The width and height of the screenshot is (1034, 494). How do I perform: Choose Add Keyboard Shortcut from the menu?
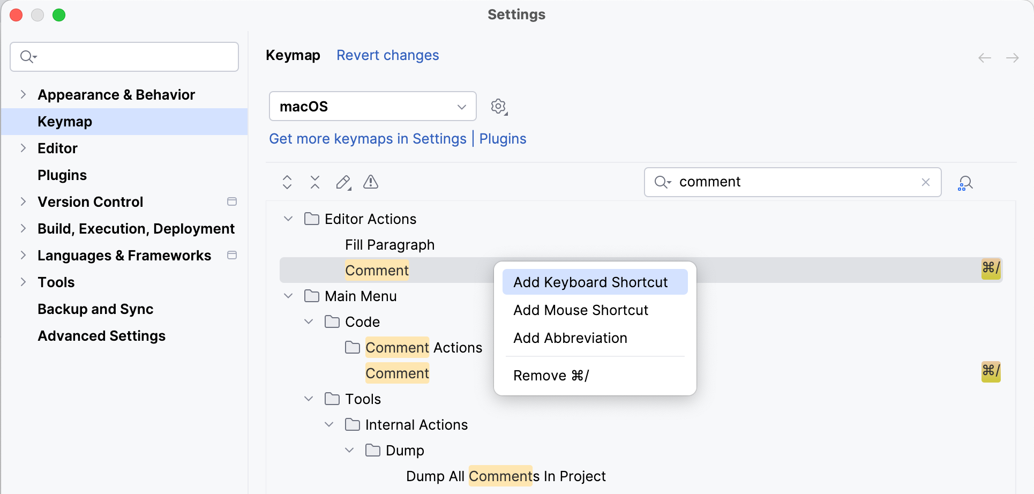(590, 281)
